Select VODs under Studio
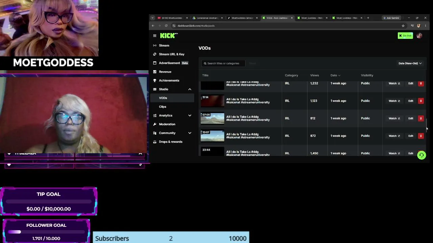Image resolution: width=433 pixels, height=243 pixels. tap(172, 98)
